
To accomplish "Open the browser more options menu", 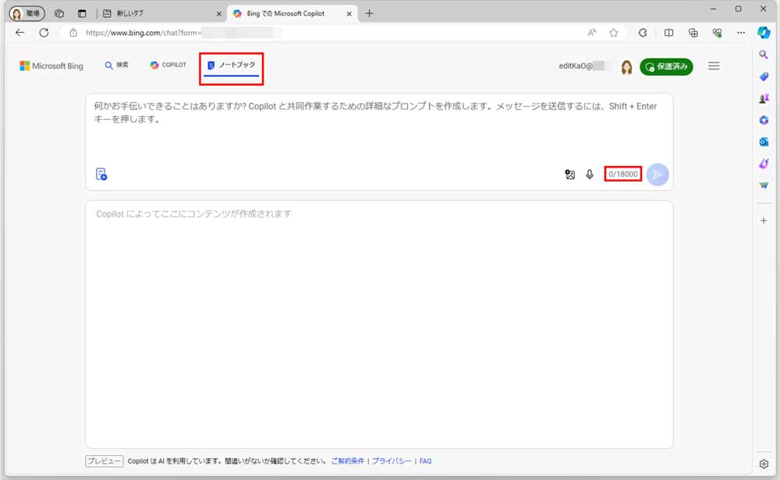I will [741, 34].
